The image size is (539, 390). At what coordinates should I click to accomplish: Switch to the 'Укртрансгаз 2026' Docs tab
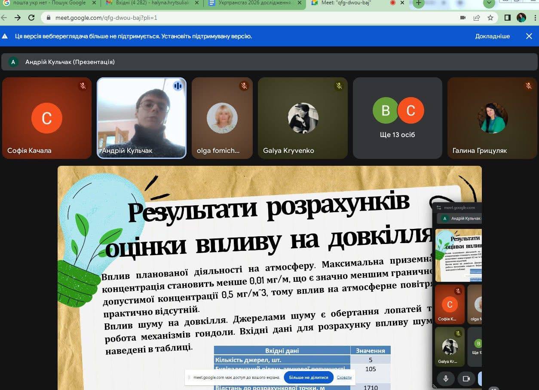(x=255, y=3)
